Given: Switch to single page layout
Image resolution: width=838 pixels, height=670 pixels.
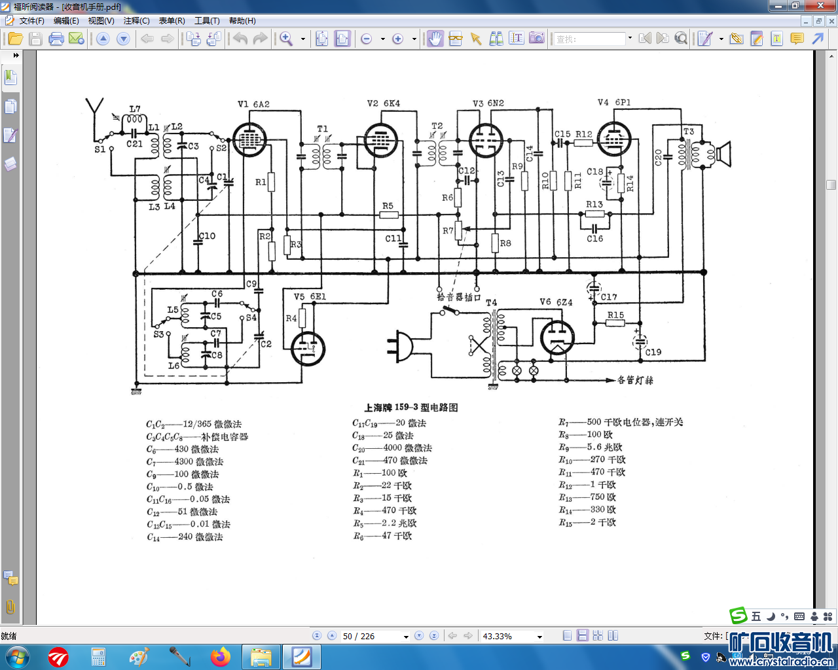Looking at the screenshot, I should point(568,635).
